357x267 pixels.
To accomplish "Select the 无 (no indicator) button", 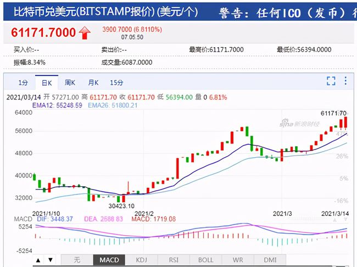I will click(x=77, y=260).
